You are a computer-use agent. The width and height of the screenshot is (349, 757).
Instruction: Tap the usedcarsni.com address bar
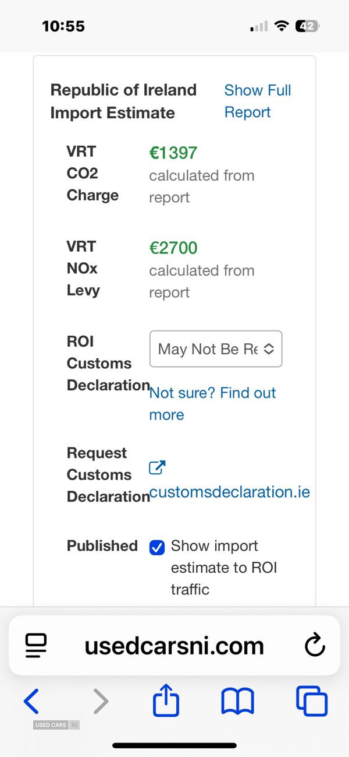(x=174, y=646)
